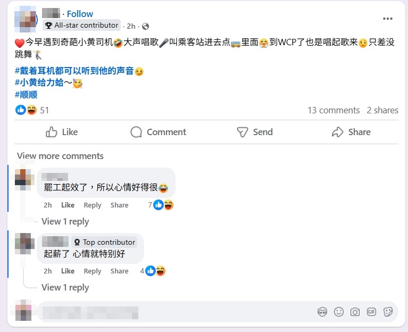408x332 pixels.
Task: Open the GIF picker in comment box
Action: point(371,312)
